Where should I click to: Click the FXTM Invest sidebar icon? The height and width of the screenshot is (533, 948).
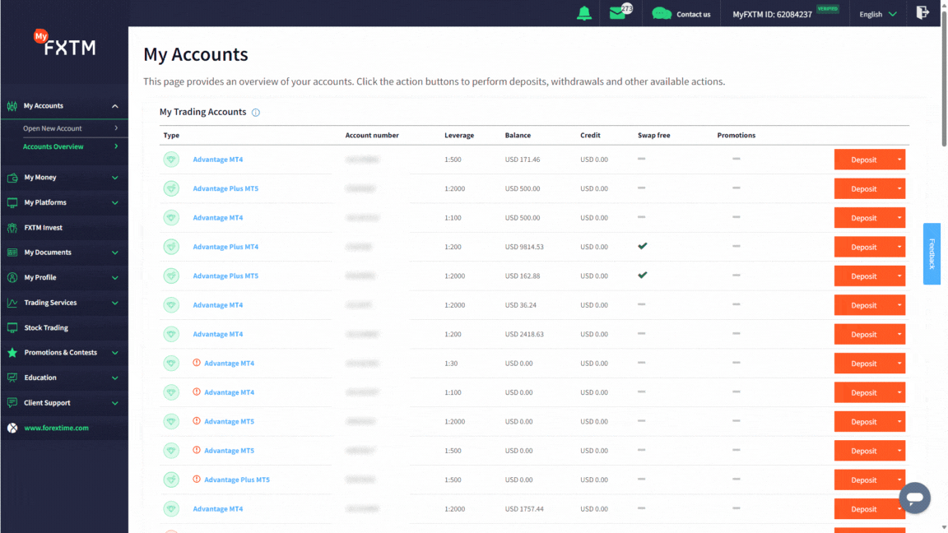(x=12, y=228)
